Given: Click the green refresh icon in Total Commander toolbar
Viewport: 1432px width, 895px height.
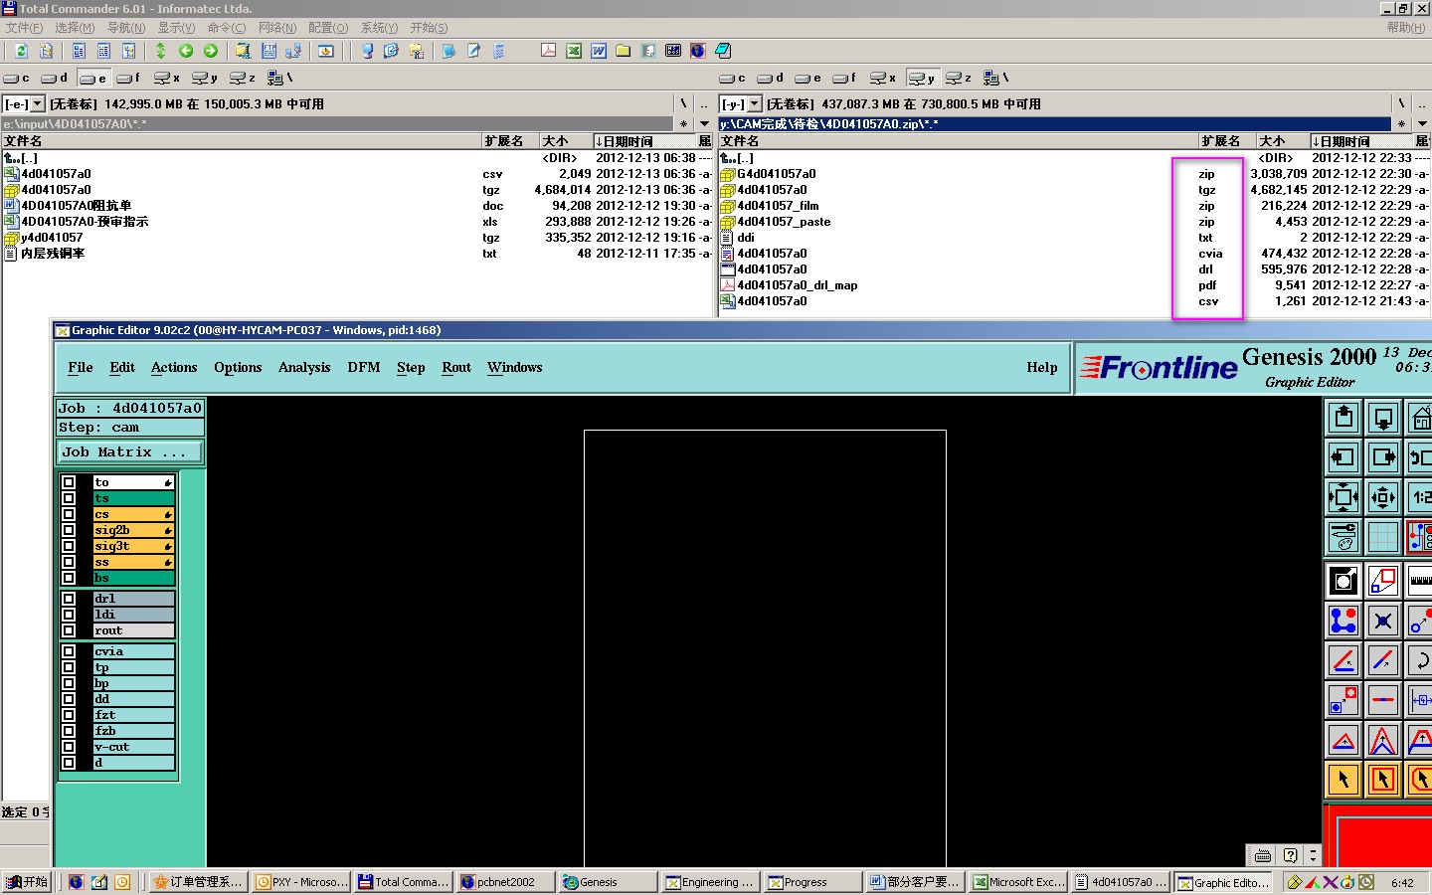Looking at the screenshot, I should (21, 51).
